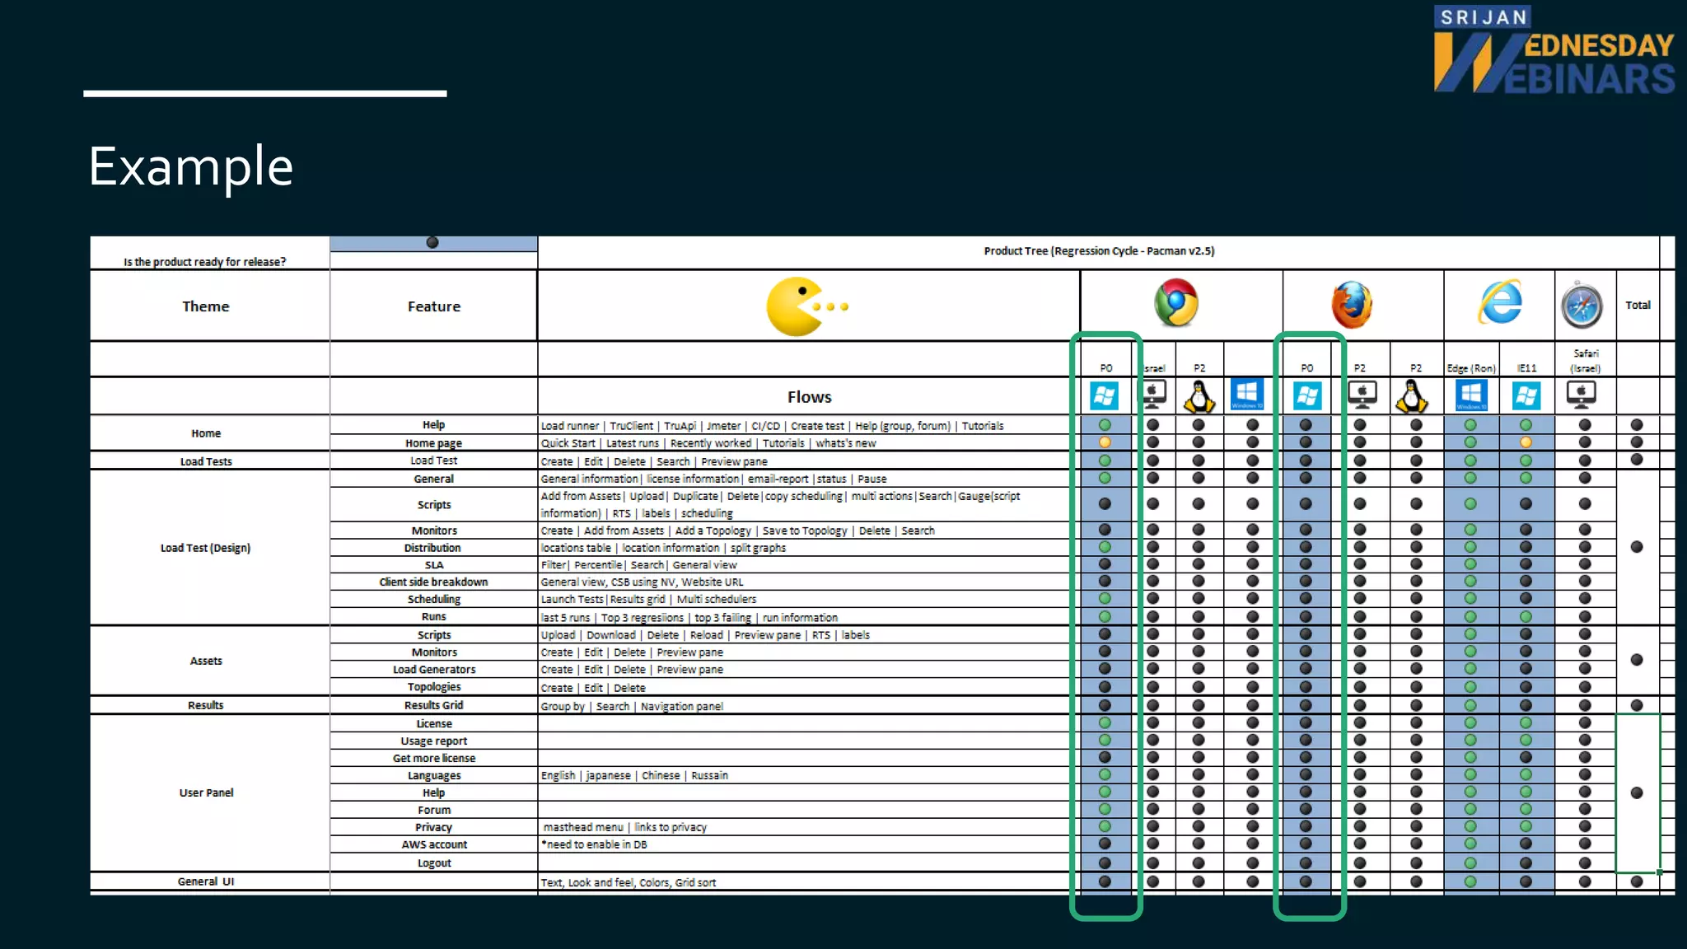This screenshot has width=1687, height=949.
Task: Click the Firefox browser icon
Action: (1351, 305)
